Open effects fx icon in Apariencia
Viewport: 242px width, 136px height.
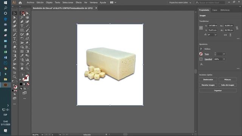tap(202, 64)
